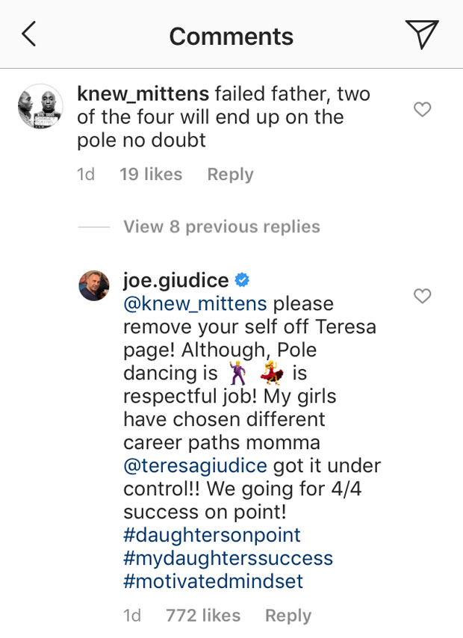
Task: Expand View 8 previous replies
Action: point(221,226)
